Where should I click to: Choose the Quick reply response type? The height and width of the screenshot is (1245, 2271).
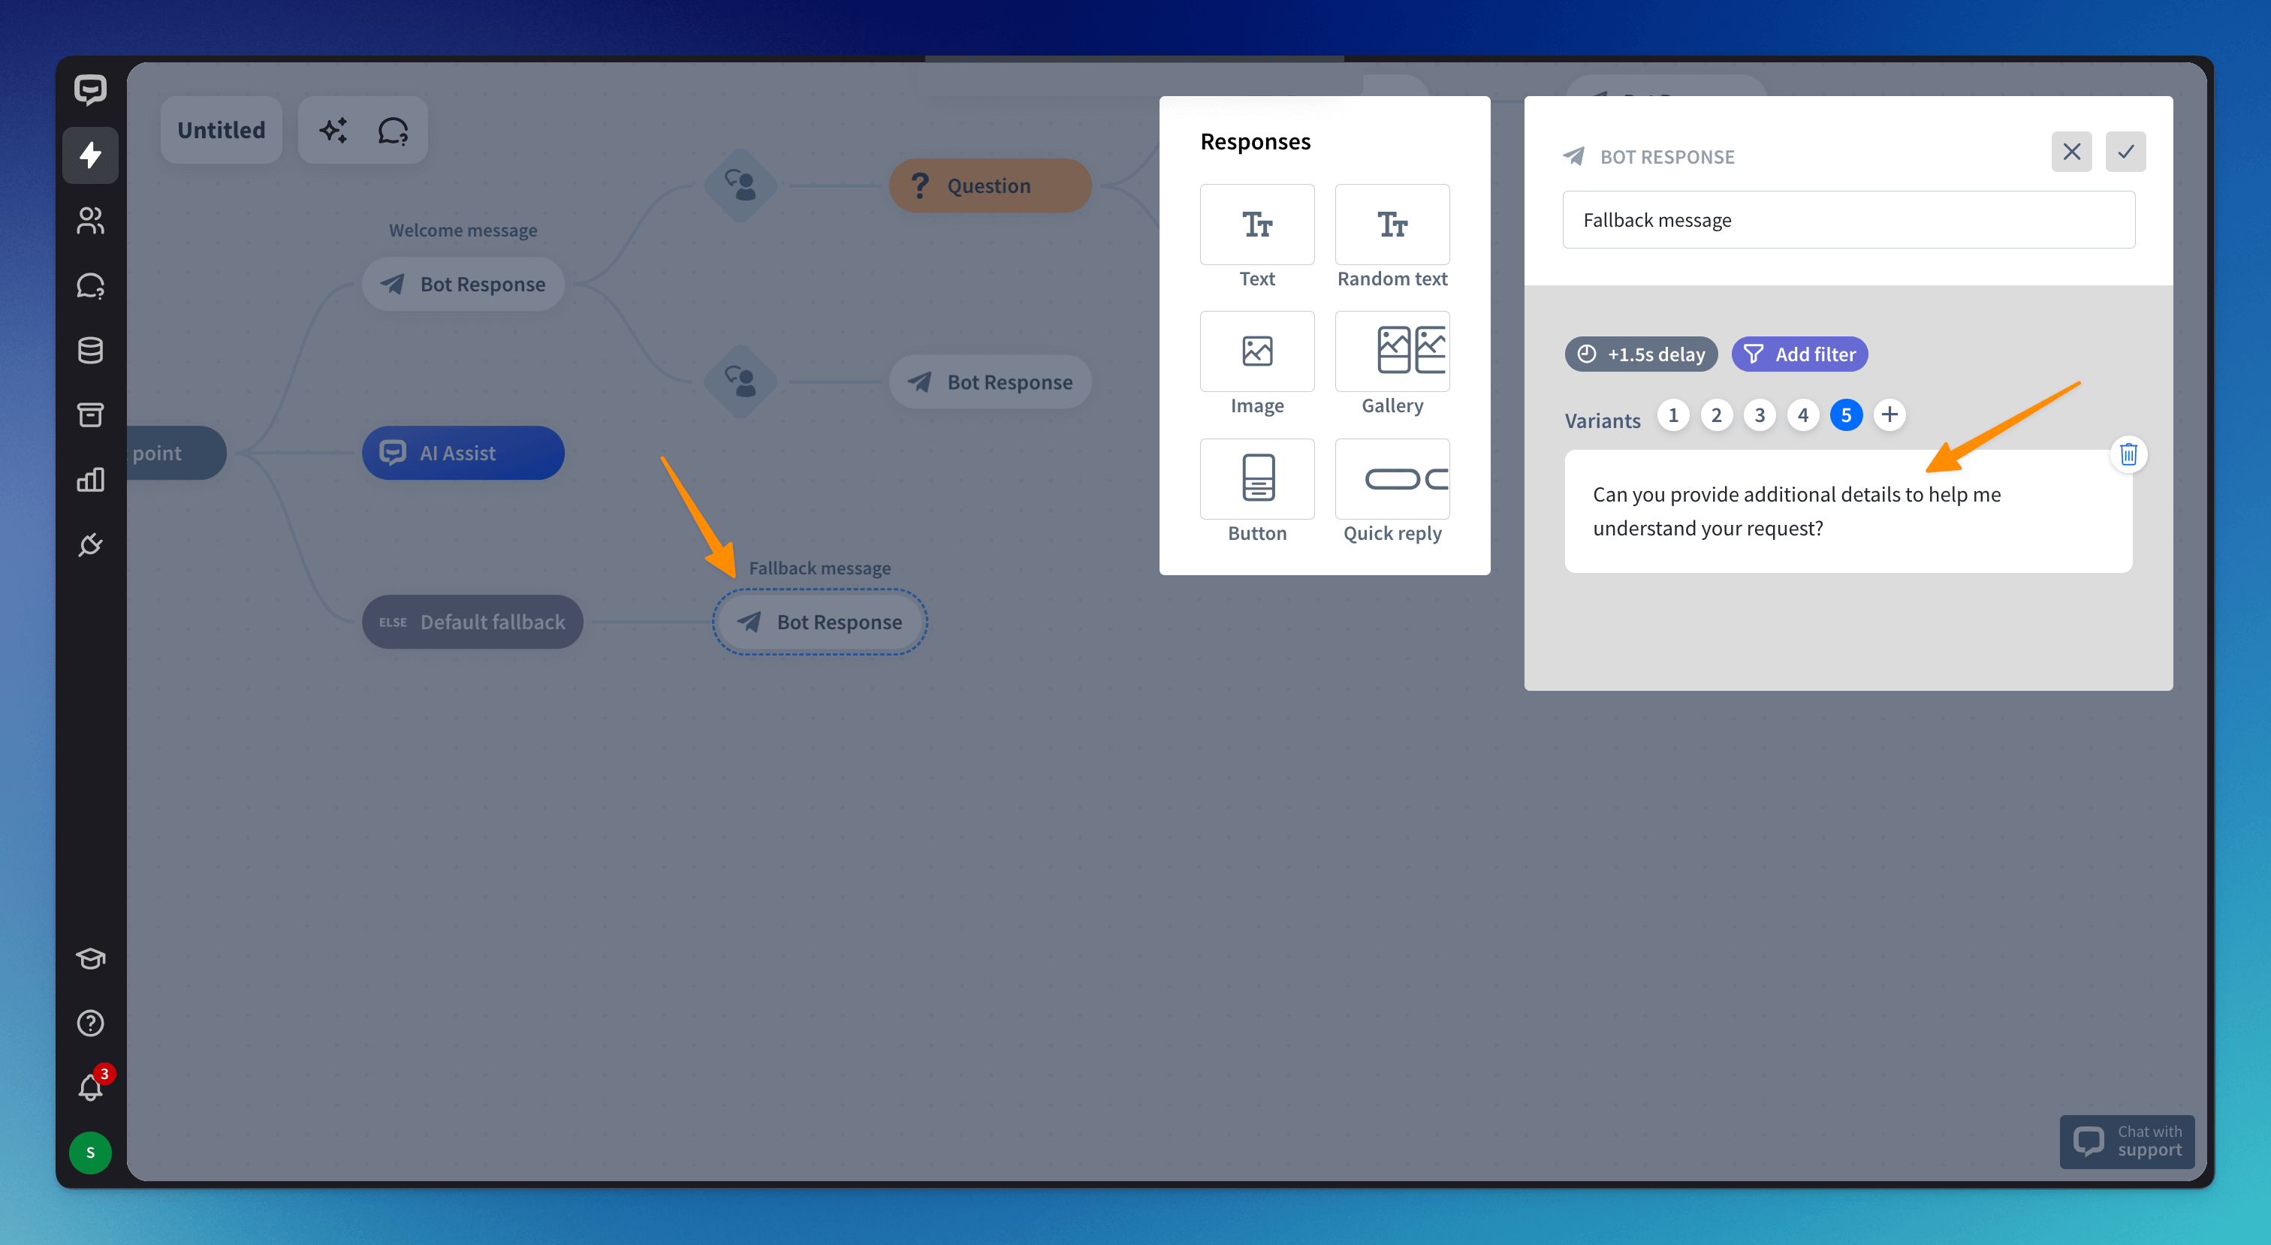click(x=1392, y=481)
